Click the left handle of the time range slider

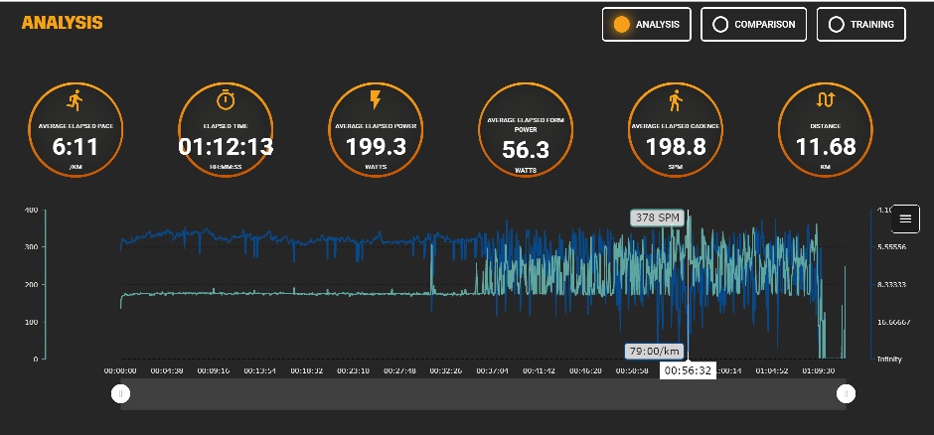(x=121, y=394)
